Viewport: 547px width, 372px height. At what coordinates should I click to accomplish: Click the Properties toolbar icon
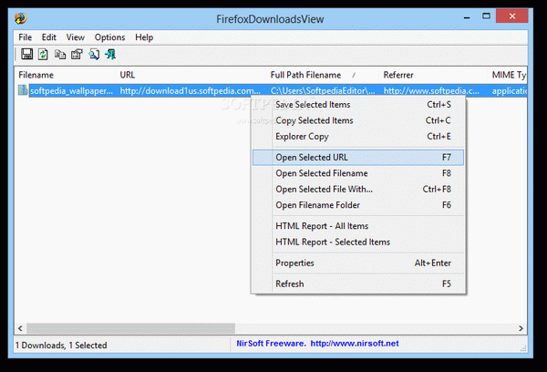[77, 54]
